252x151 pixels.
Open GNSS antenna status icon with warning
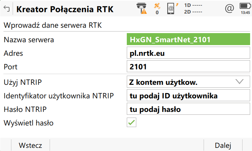pyautogui.click(x=142, y=9)
